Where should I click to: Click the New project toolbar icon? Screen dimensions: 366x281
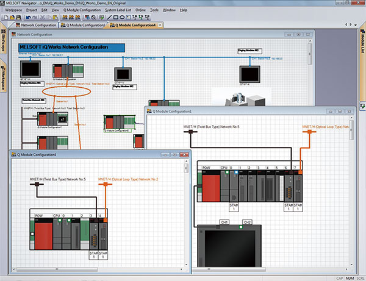5,18
